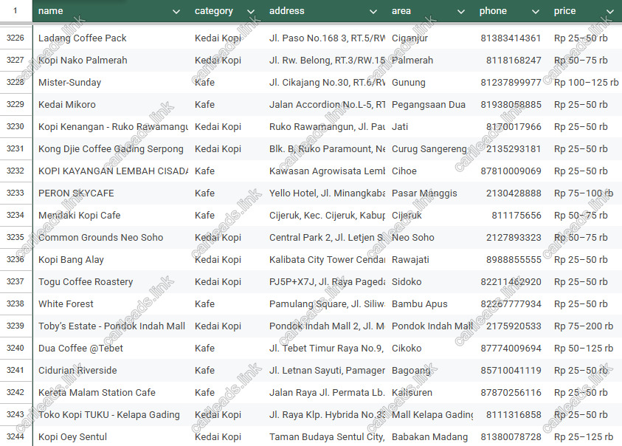Click the area cell 'Babakan Madang'
Screen dimensions: 622x446
click(430, 437)
